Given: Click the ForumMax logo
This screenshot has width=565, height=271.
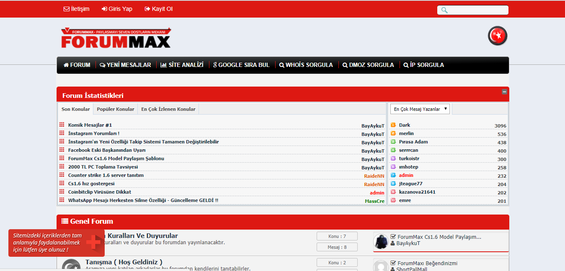Looking at the screenshot, I should pos(116,38).
